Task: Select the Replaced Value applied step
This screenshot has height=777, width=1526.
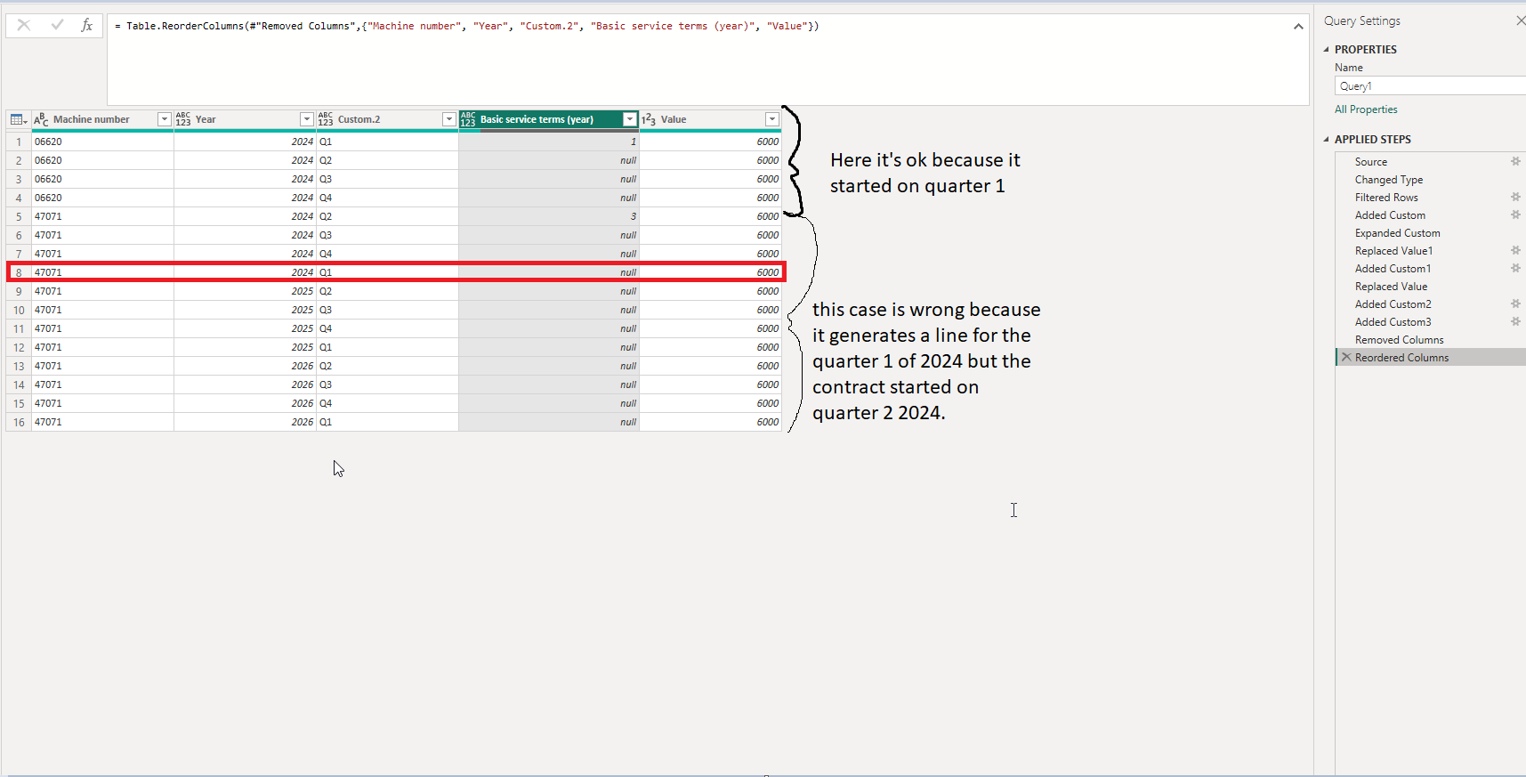Action: point(1391,286)
